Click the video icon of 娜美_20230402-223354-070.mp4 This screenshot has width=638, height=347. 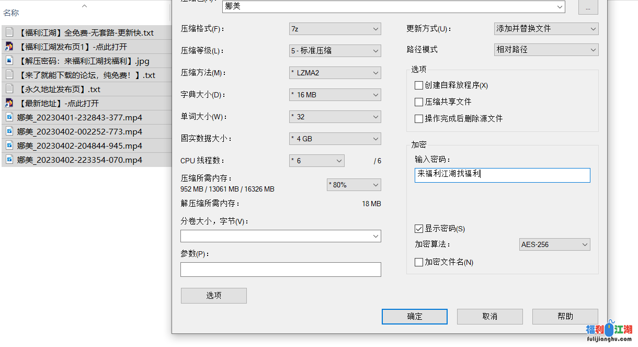pyautogui.click(x=9, y=160)
